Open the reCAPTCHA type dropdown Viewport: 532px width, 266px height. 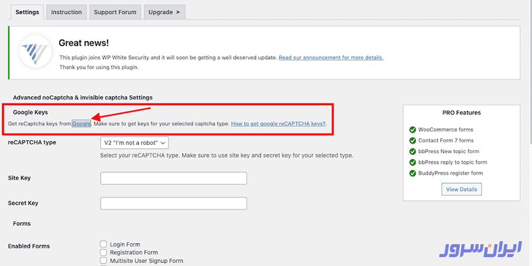tap(135, 142)
